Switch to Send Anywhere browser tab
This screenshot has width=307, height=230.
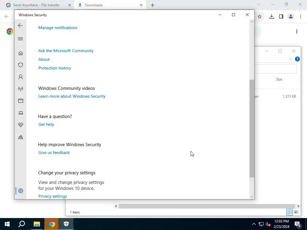pos(37,5)
